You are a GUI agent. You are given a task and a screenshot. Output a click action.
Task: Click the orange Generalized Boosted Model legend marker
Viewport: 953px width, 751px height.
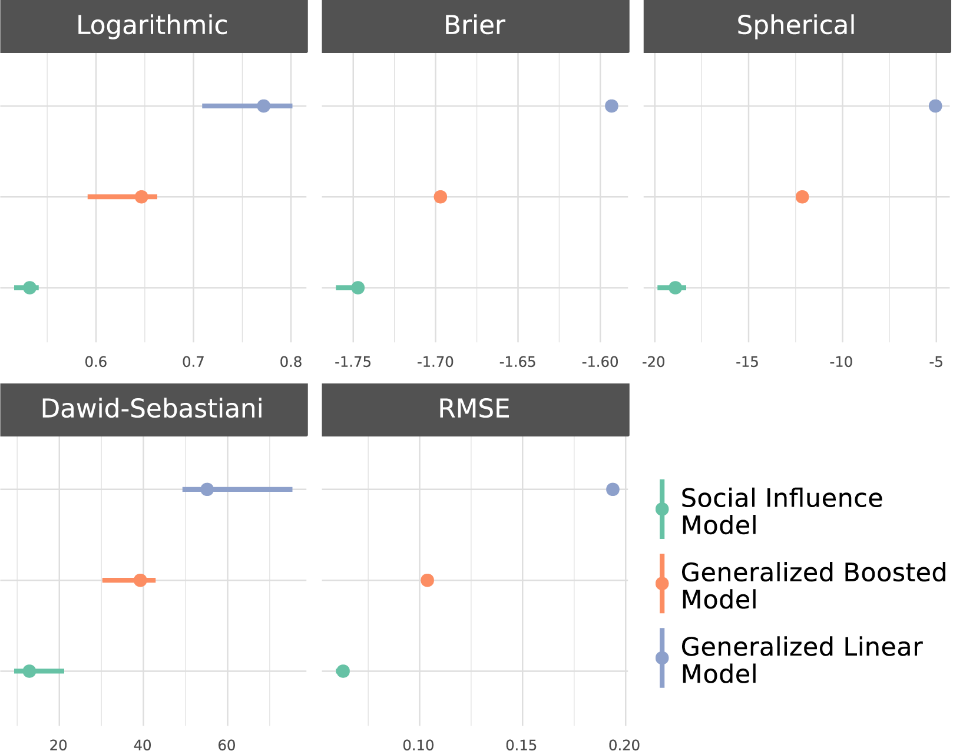(662, 584)
